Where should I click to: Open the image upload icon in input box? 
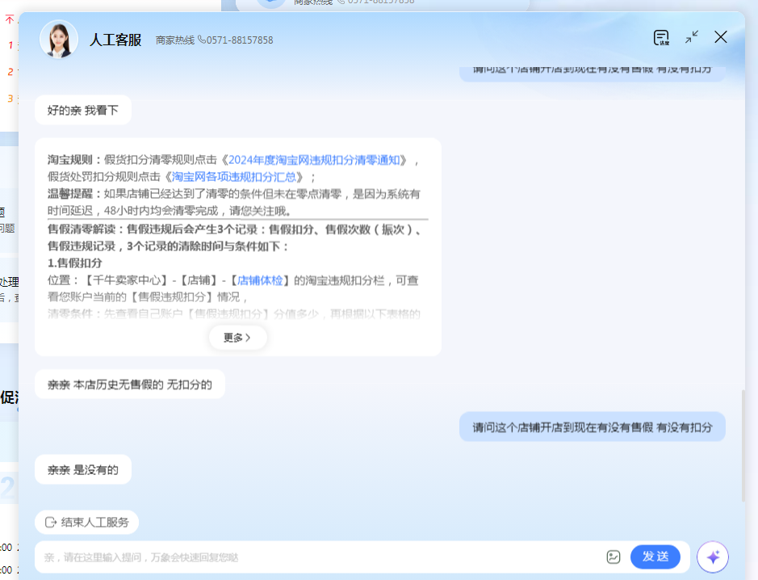click(x=614, y=557)
